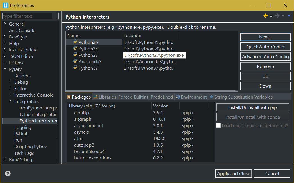Expand the JSON Editor tree node
Image resolution: width=294 pixels, height=183 pixels.
pos(5,56)
